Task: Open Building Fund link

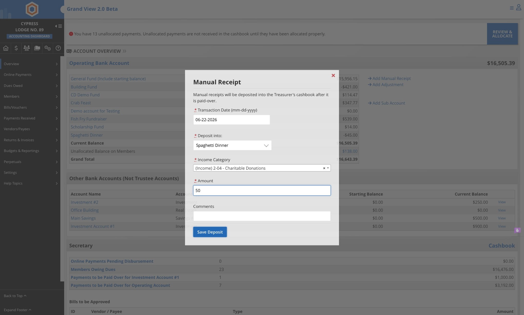Action: [x=84, y=87]
